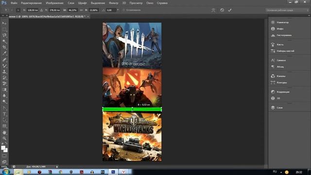Cancel the transform with circle-slash icon
Screen dimensions: 311x175
click(x=222, y=10)
